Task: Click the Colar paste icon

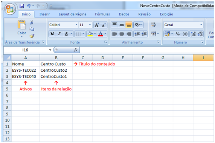Action: (x=21, y=25)
